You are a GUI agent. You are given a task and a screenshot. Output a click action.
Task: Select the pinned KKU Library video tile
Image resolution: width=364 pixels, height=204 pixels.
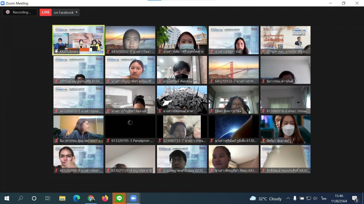coord(79,38)
